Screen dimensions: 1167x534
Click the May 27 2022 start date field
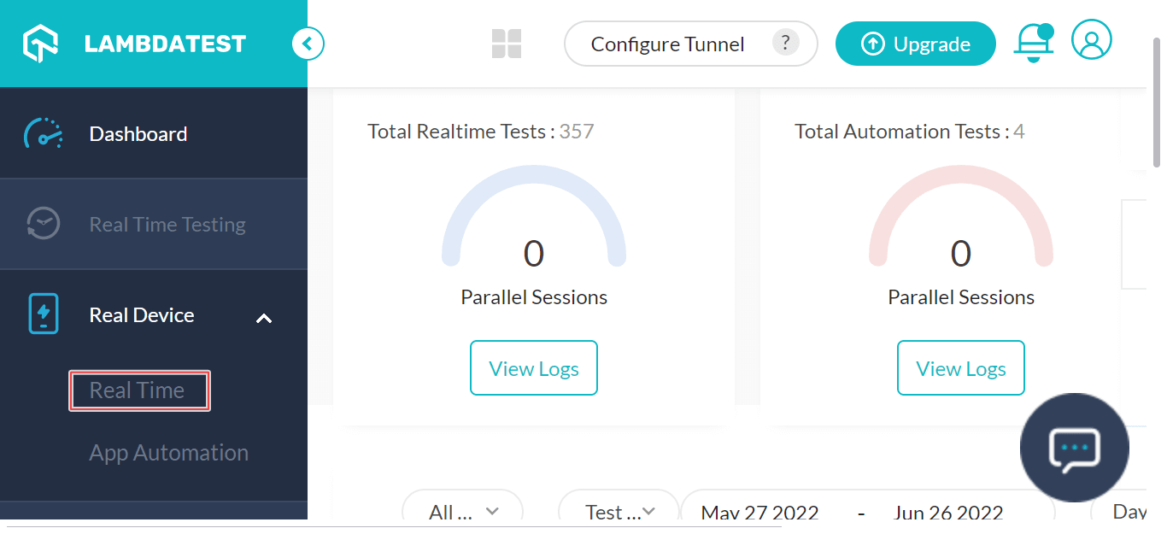(x=759, y=512)
